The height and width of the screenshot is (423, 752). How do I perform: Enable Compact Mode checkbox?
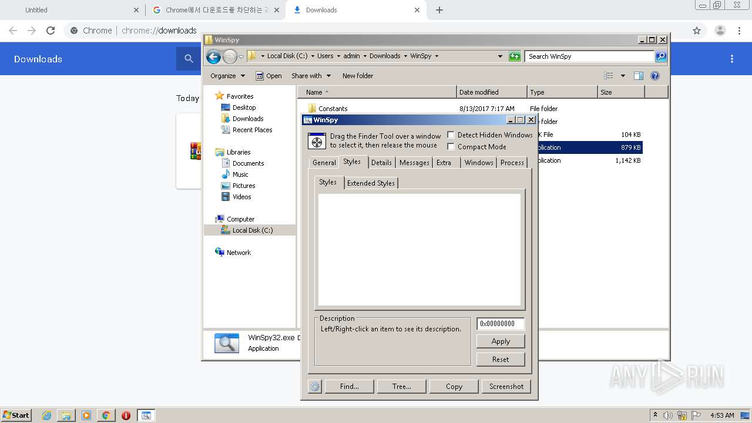(451, 147)
